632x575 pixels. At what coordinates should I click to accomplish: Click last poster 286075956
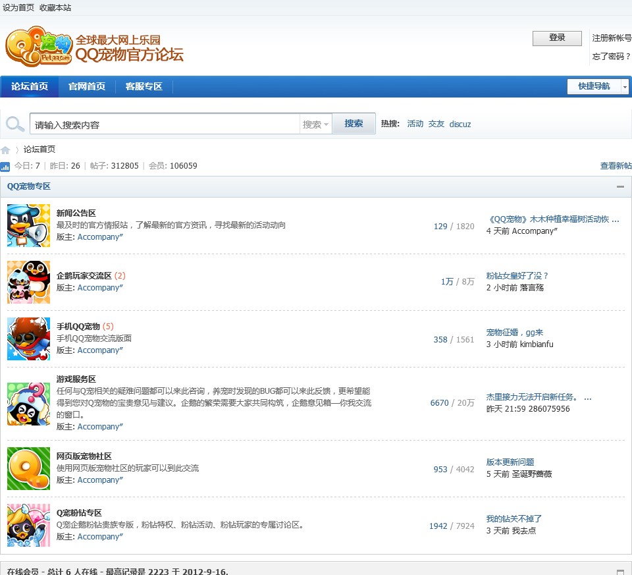coord(549,409)
